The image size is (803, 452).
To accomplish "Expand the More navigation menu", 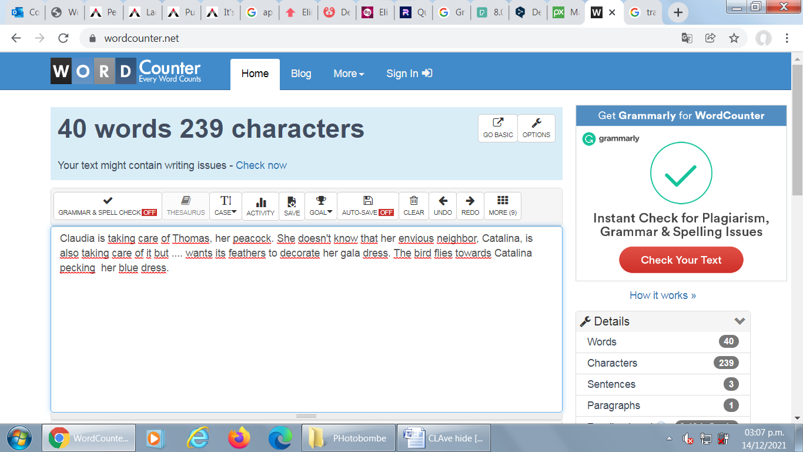I will coord(349,74).
